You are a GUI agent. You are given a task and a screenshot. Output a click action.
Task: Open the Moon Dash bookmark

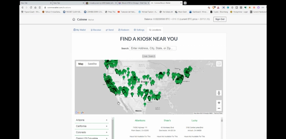click(x=181, y=12)
